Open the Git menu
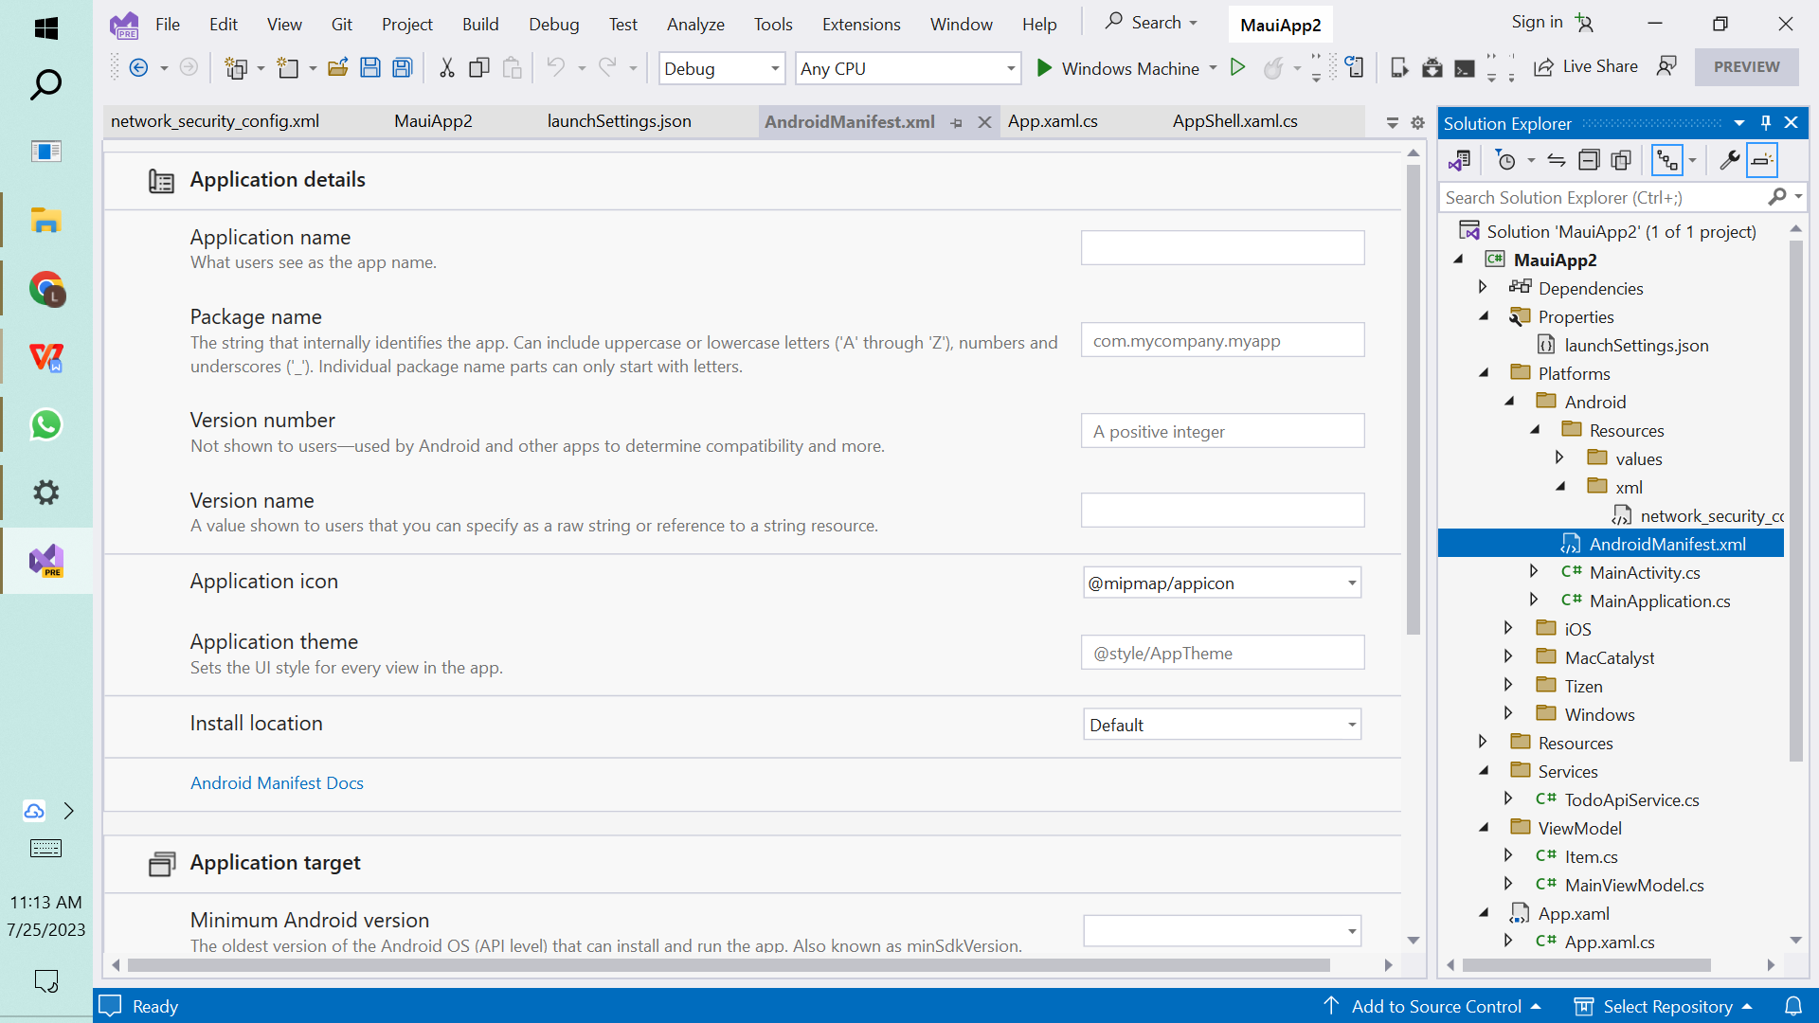The height and width of the screenshot is (1023, 1819). pos(341,24)
